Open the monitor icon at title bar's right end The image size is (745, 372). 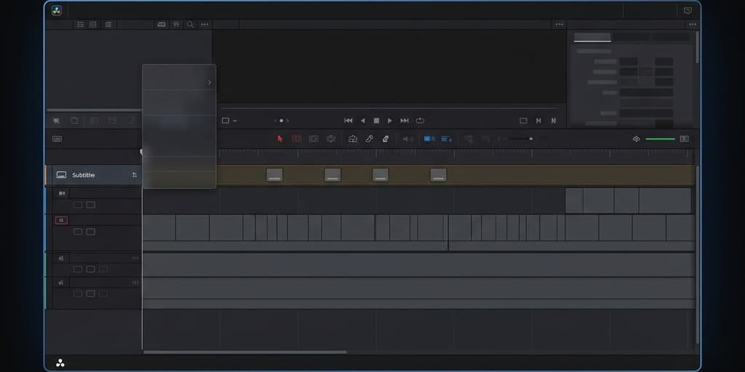coord(688,10)
